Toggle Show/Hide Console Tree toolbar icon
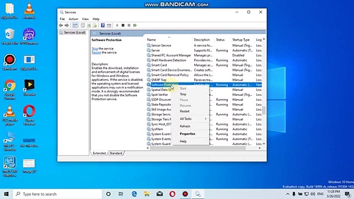This screenshot has width=354, height=199. tap(75, 25)
